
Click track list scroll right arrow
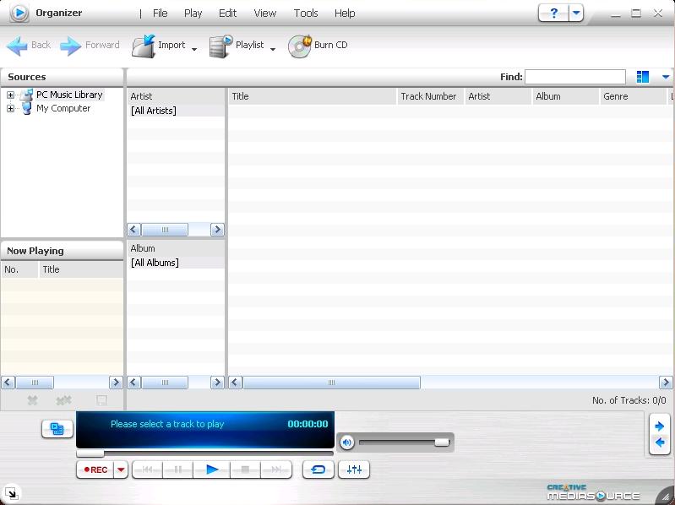666,383
